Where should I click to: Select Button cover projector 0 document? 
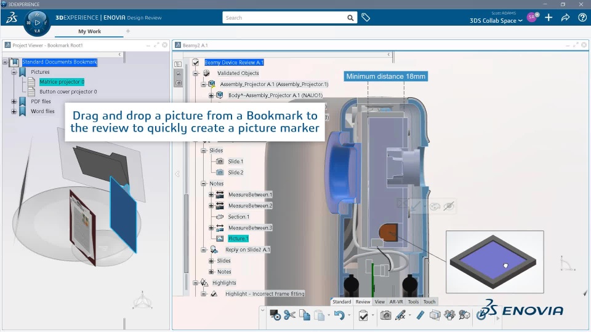pos(68,92)
